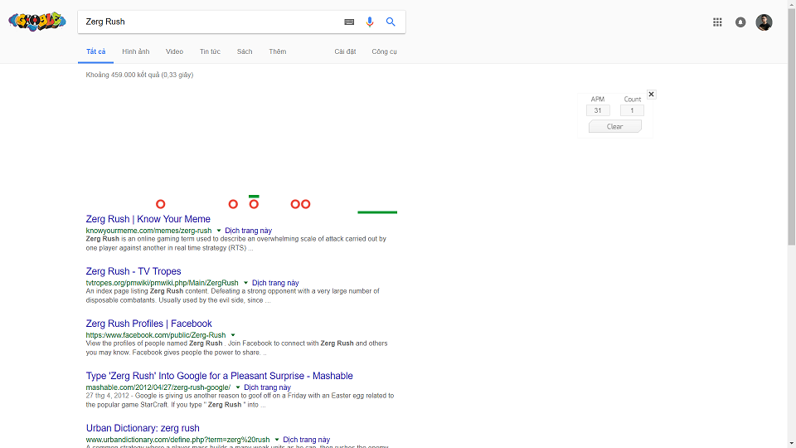Screen dimensions: 796x448
Task: Expand arrow beside tvtropes.org URL
Action: (x=245, y=283)
